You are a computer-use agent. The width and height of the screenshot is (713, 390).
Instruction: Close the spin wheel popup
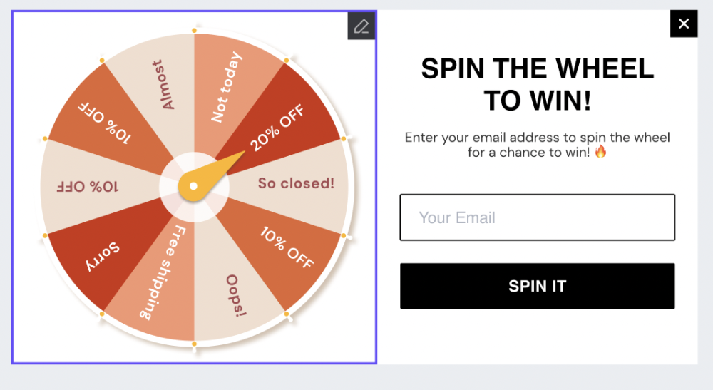(x=684, y=24)
